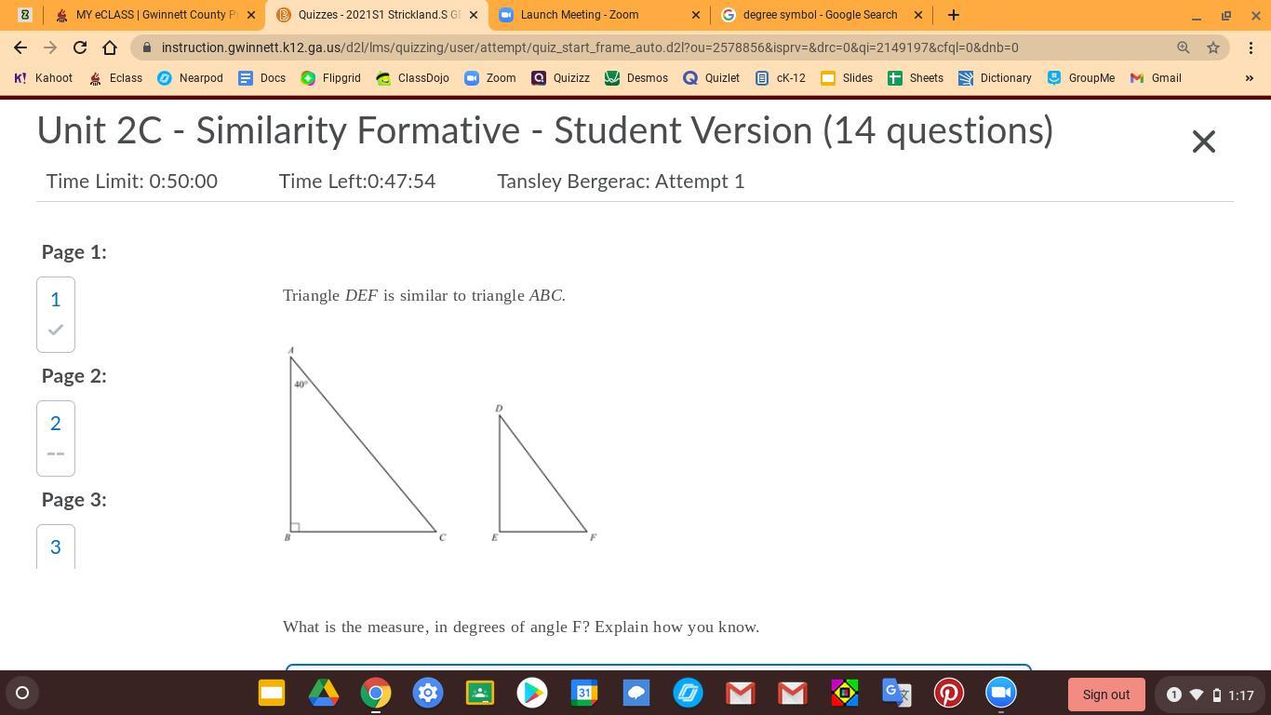Screen dimensions: 1271x715
Task: Open the GroupMe bookmark
Action: point(1081,78)
